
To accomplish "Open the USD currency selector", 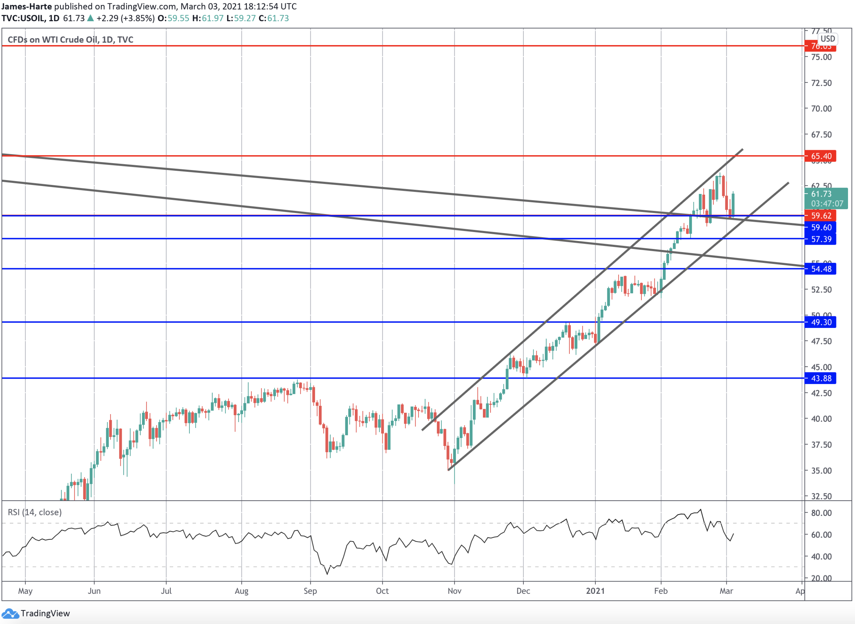I will pyautogui.click(x=827, y=39).
